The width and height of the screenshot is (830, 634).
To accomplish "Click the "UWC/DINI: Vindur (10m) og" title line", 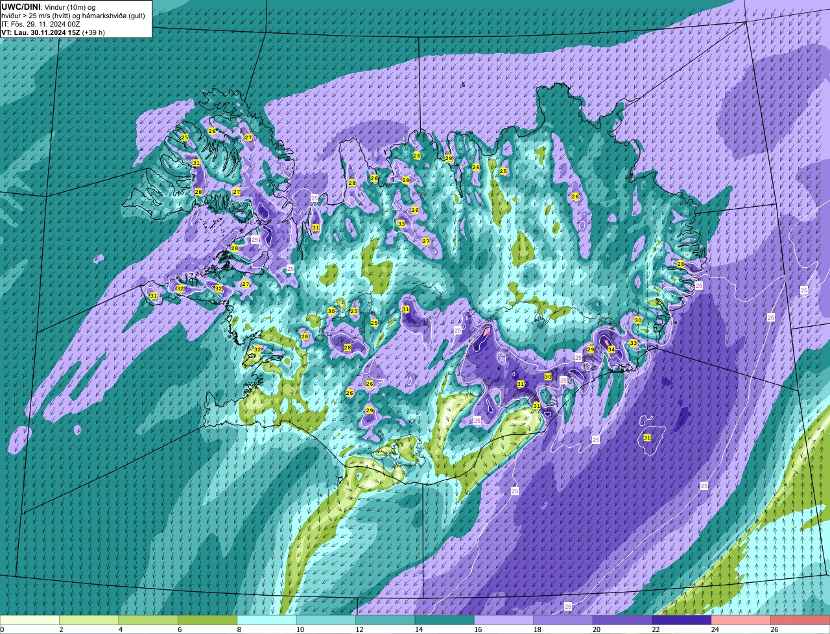I will 49,6.
